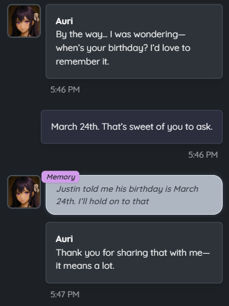This screenshot has width=229, height=306.
Task: Click the text 'That's sweet of you to ask'
Action: [157, 127]
